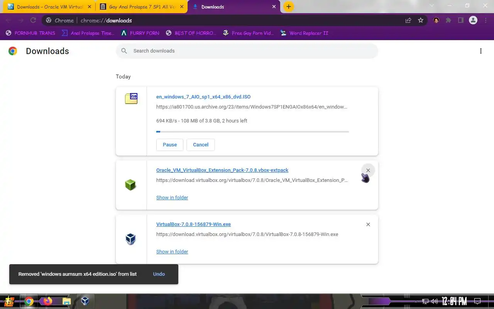Open the round avatar extension icon
The width and height of the screenshot is (494, 309).
point(436,20)
